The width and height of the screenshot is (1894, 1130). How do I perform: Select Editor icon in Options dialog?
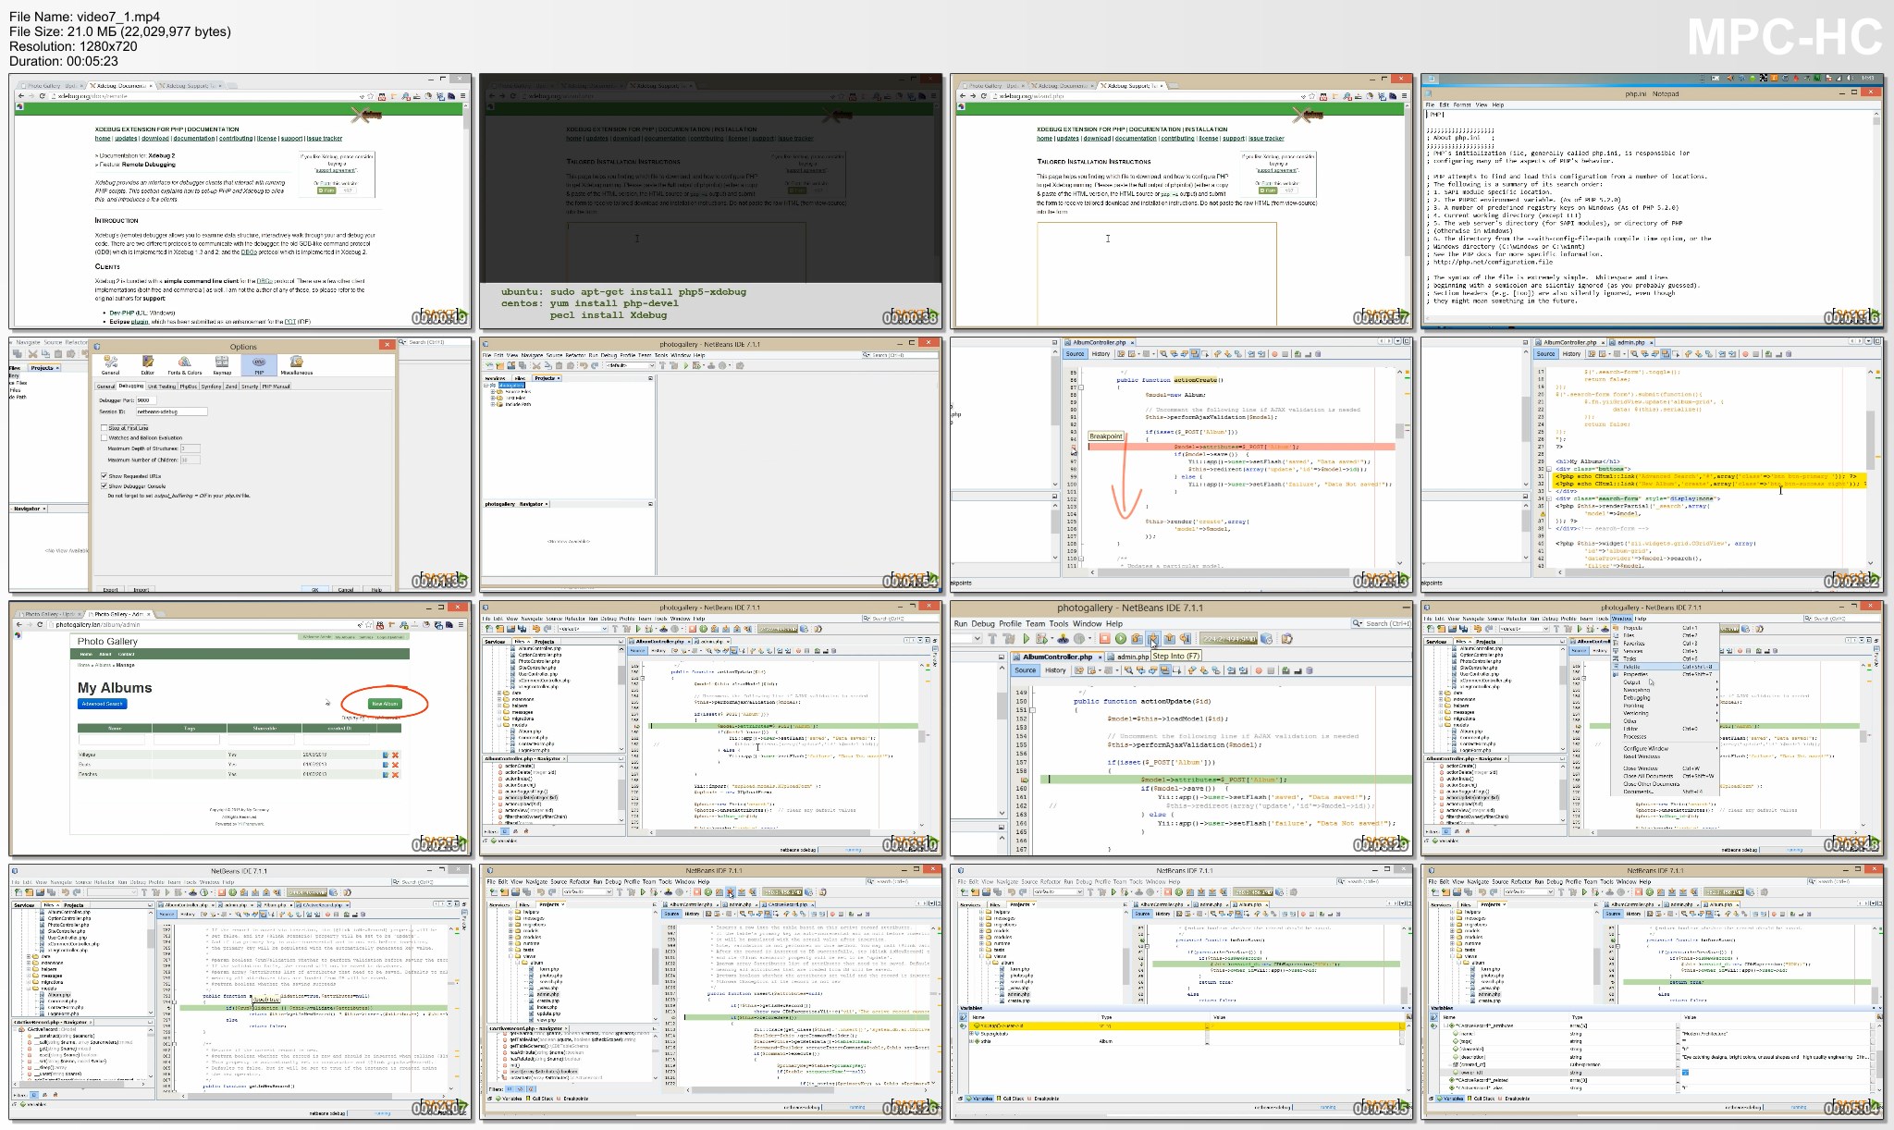(x=148, y=364)
